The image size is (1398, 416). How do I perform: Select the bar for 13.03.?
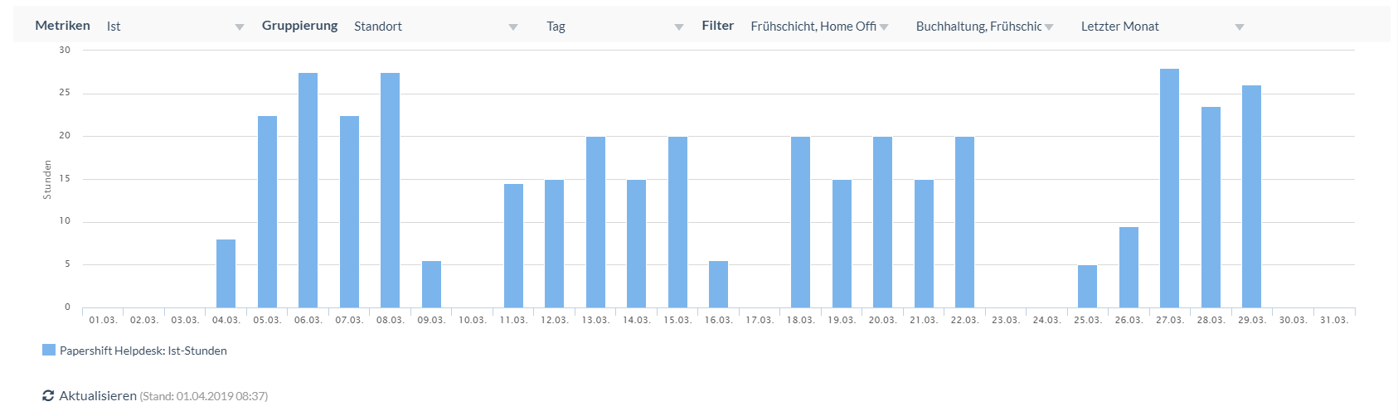coord(595,222)
